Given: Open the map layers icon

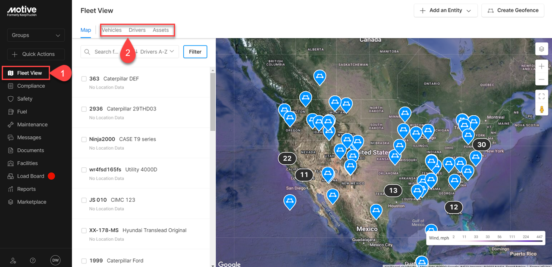Looking at the screenshot, I should 542,49.
